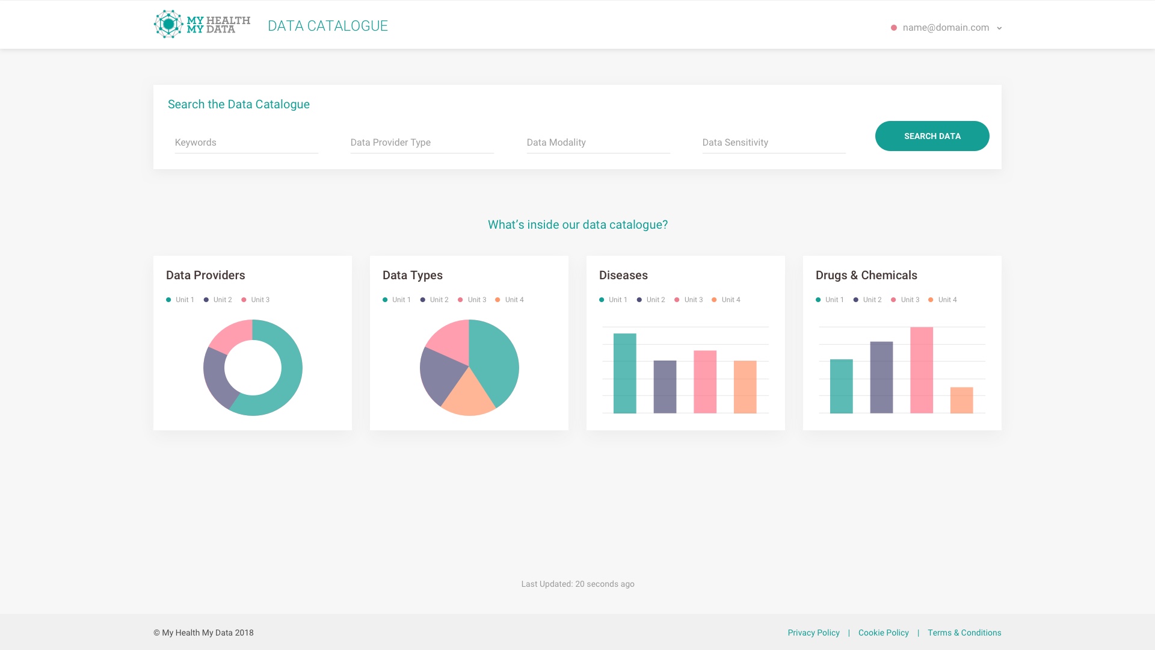Click the tallest teal bar in Diseases

click(624, 373)
